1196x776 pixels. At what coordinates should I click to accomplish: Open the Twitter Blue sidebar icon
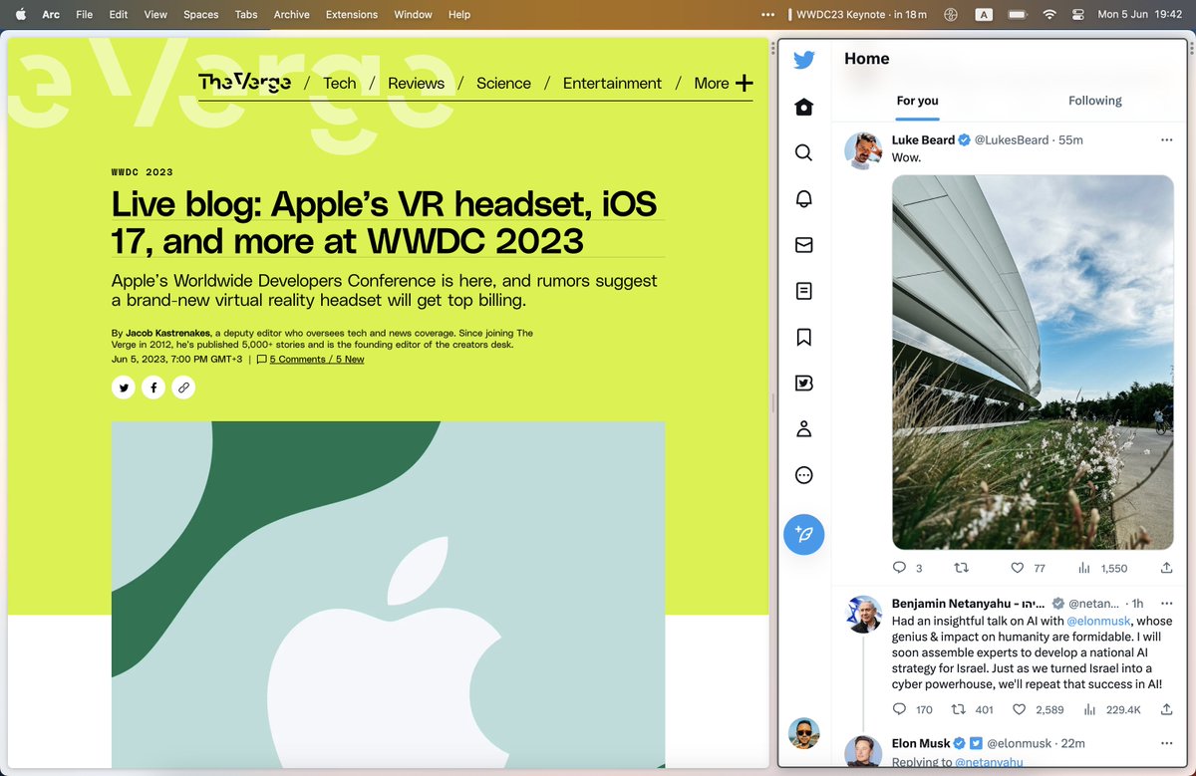803,383
